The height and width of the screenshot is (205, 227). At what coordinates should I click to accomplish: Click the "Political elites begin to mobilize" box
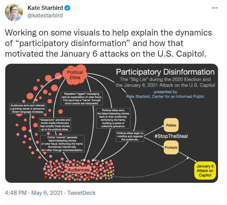click(x=130, y=136)
